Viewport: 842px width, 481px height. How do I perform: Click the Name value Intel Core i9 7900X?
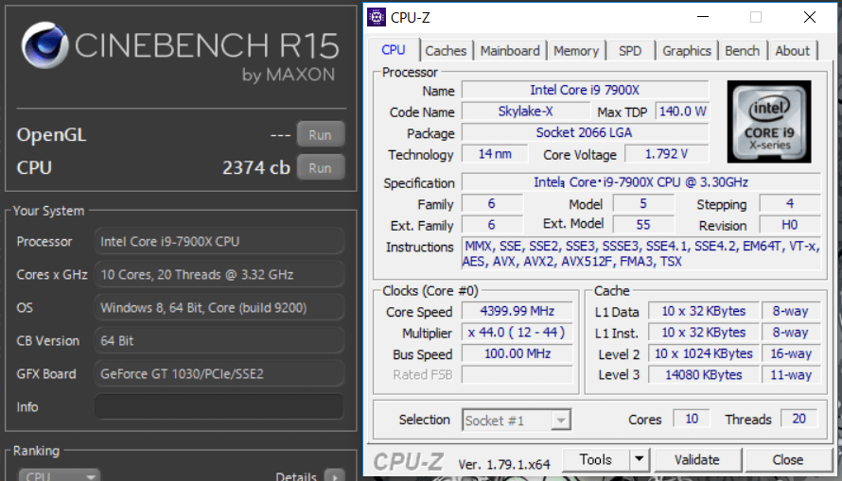[x=585, y=90]
